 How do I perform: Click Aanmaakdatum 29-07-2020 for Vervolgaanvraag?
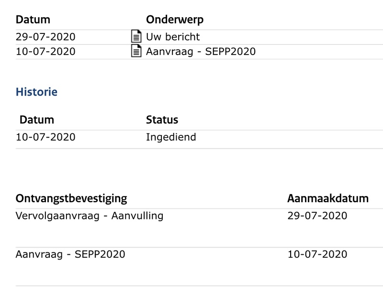(317, 216)
